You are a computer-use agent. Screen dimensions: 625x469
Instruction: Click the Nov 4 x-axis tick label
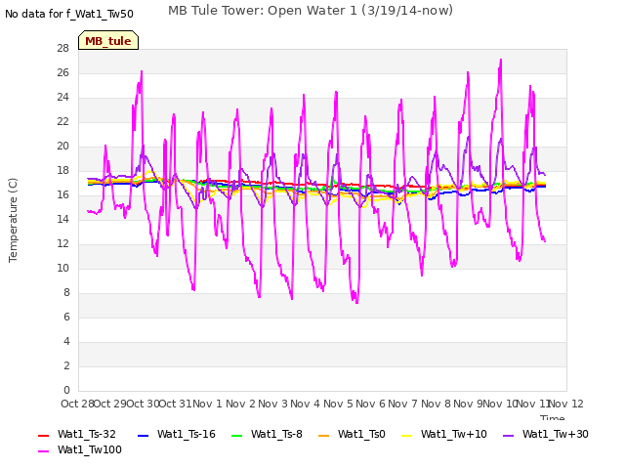coord(305,404)
